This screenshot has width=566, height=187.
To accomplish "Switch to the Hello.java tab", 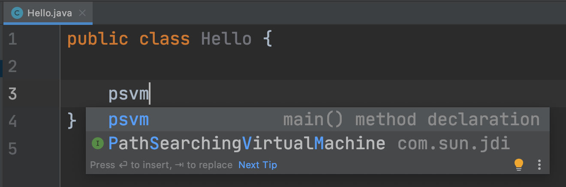I will [48, 13].
